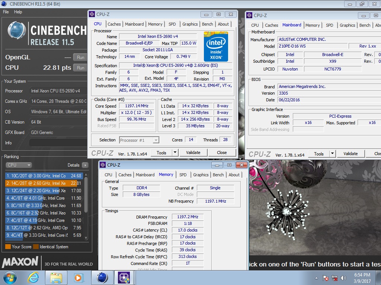The image size is (381, 285).
Task: Click the Intel Inside Xeon logo
Action: 216,46
